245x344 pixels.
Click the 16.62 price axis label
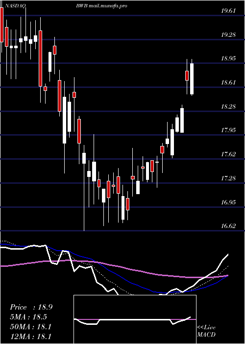(228, 226)
